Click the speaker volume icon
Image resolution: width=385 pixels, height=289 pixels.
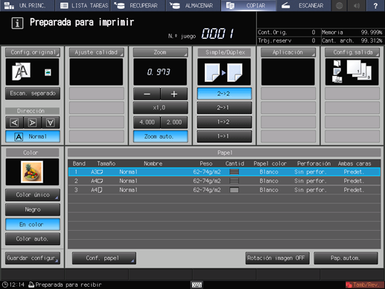357,5
